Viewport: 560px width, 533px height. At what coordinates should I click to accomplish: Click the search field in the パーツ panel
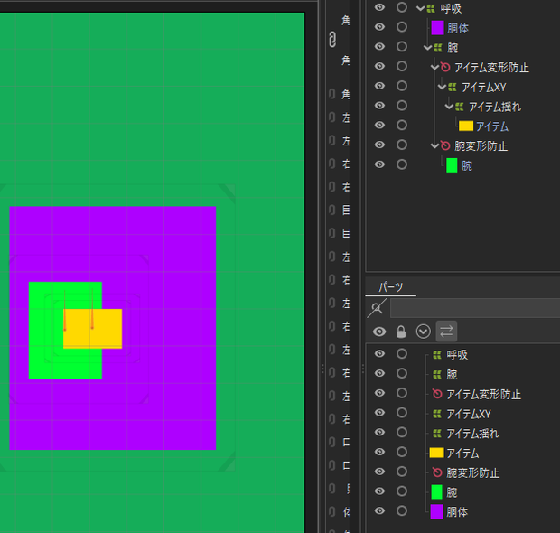[x=475, y=308]
